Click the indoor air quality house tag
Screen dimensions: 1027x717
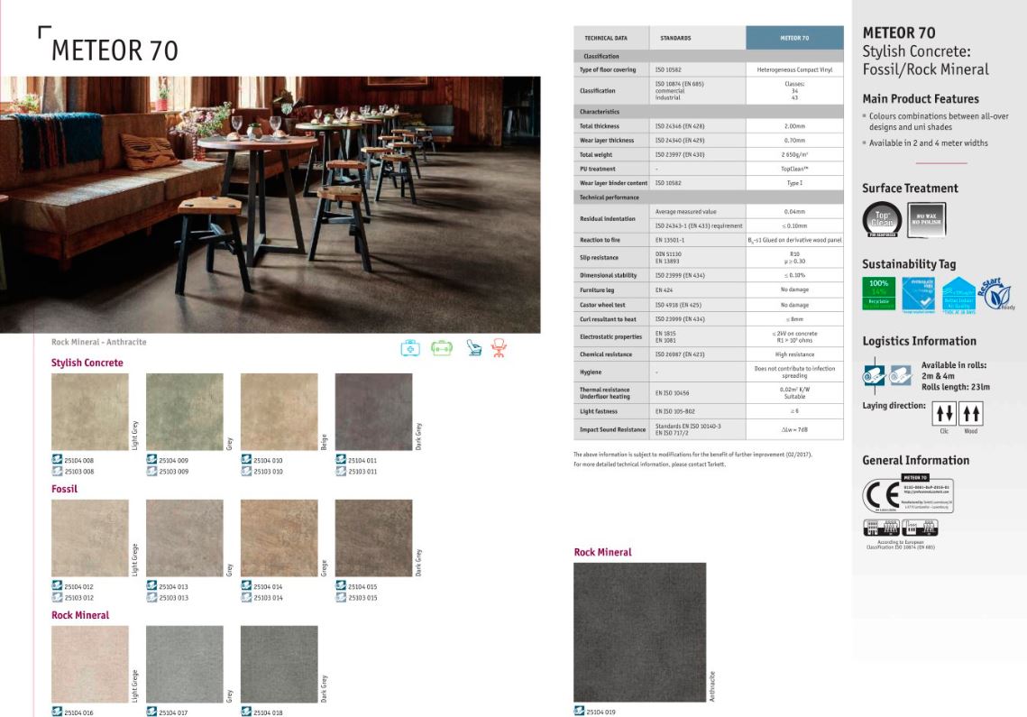pyautogui.click(x=958, y=295)
